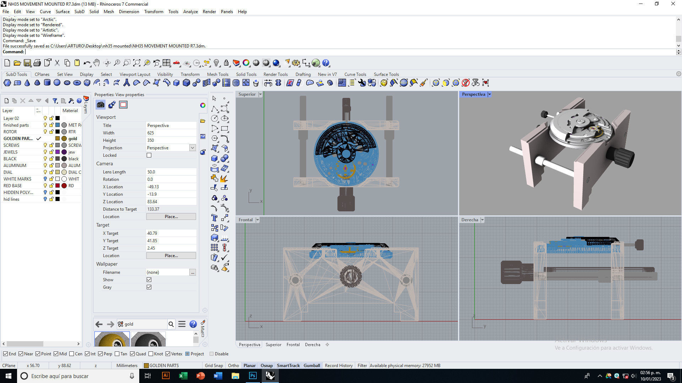Viewport: 682px width, 383px height.
Task: Switch to the Drafting toolbar tab
Action: click(x=303, y=74)
